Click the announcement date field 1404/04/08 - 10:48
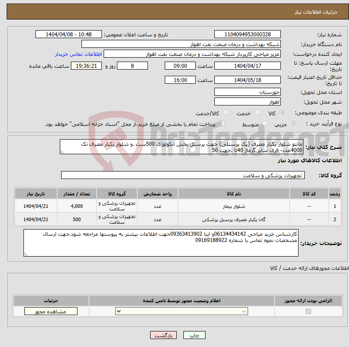Screen dimensions: 349x347 69,34
